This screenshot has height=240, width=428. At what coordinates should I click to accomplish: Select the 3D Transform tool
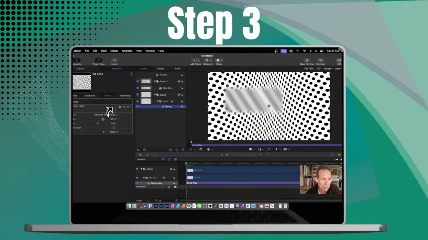click(x=201, y=149)
